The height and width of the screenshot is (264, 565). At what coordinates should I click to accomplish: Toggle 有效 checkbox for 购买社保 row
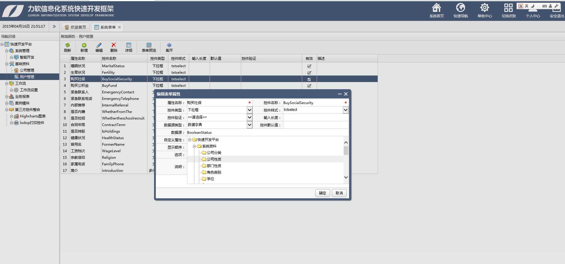[309, 79]
